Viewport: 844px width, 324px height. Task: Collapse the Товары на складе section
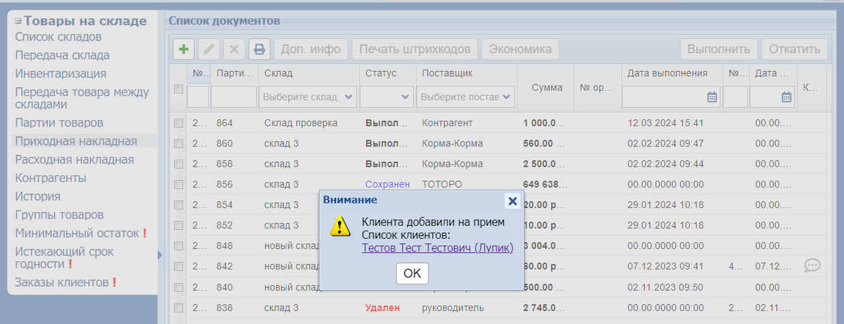[x=18, y=21]
